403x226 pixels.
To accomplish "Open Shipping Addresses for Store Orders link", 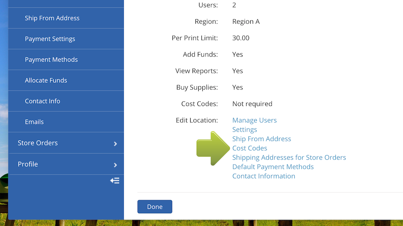I will [289, 157].
